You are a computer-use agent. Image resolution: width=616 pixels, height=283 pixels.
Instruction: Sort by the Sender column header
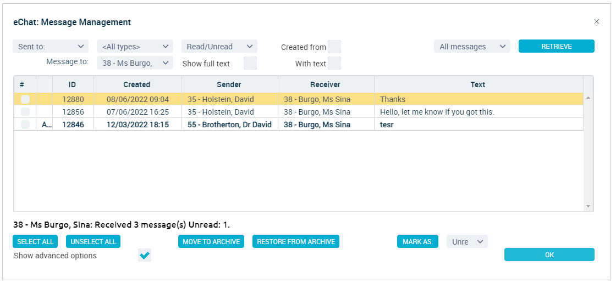pyautogui.click(x=230, y=84)
